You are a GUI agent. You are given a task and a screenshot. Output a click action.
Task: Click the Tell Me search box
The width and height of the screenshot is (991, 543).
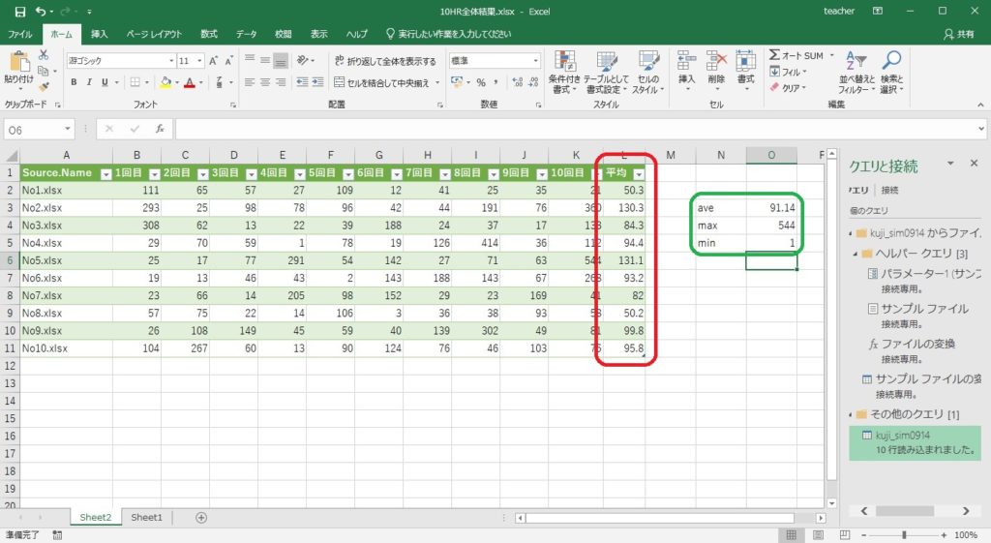point(449,34)
